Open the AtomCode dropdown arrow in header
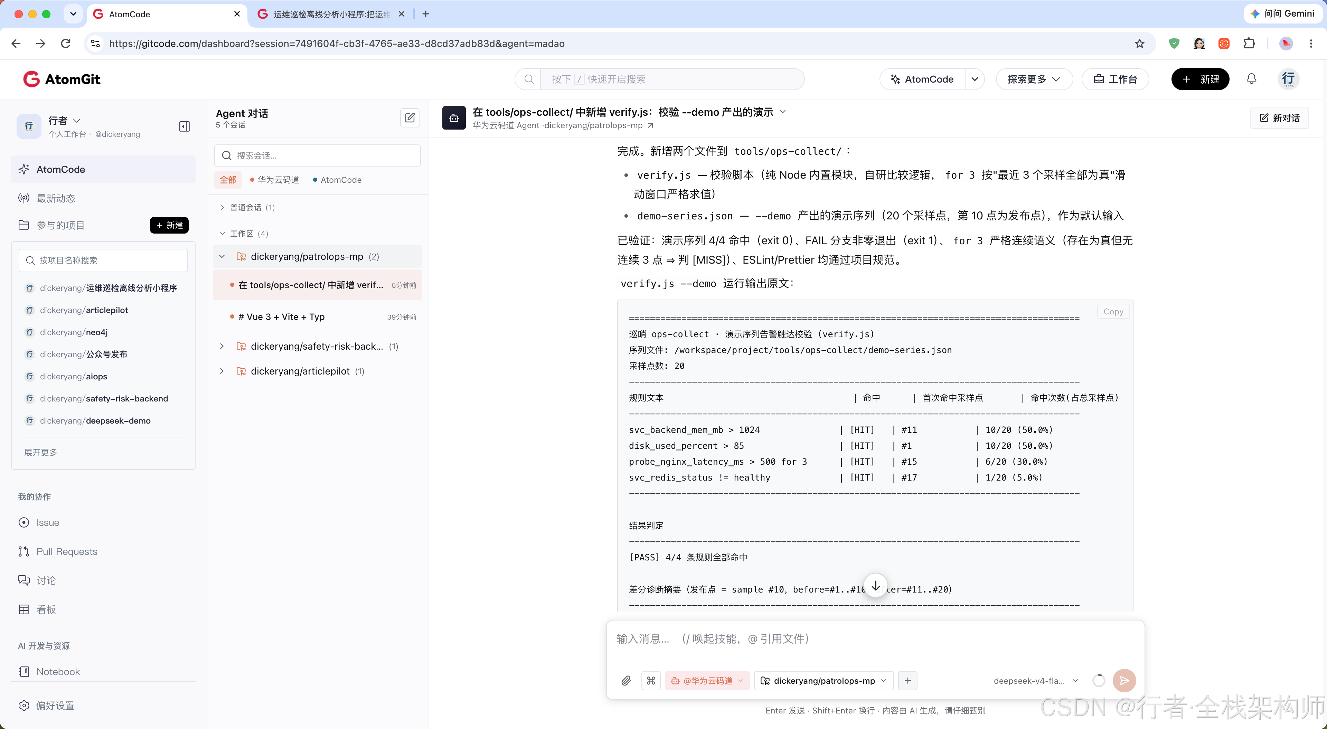The image size is (1327, 729). point(975,79)
